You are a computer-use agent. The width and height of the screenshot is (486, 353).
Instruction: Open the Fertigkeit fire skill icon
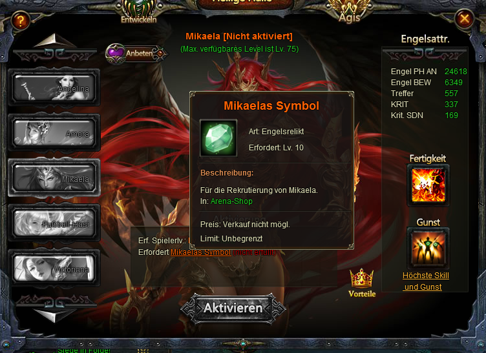(428, 185)
